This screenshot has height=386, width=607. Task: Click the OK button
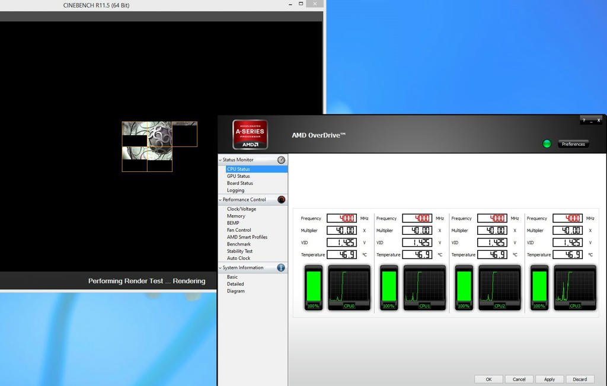(x=488, y=379)
